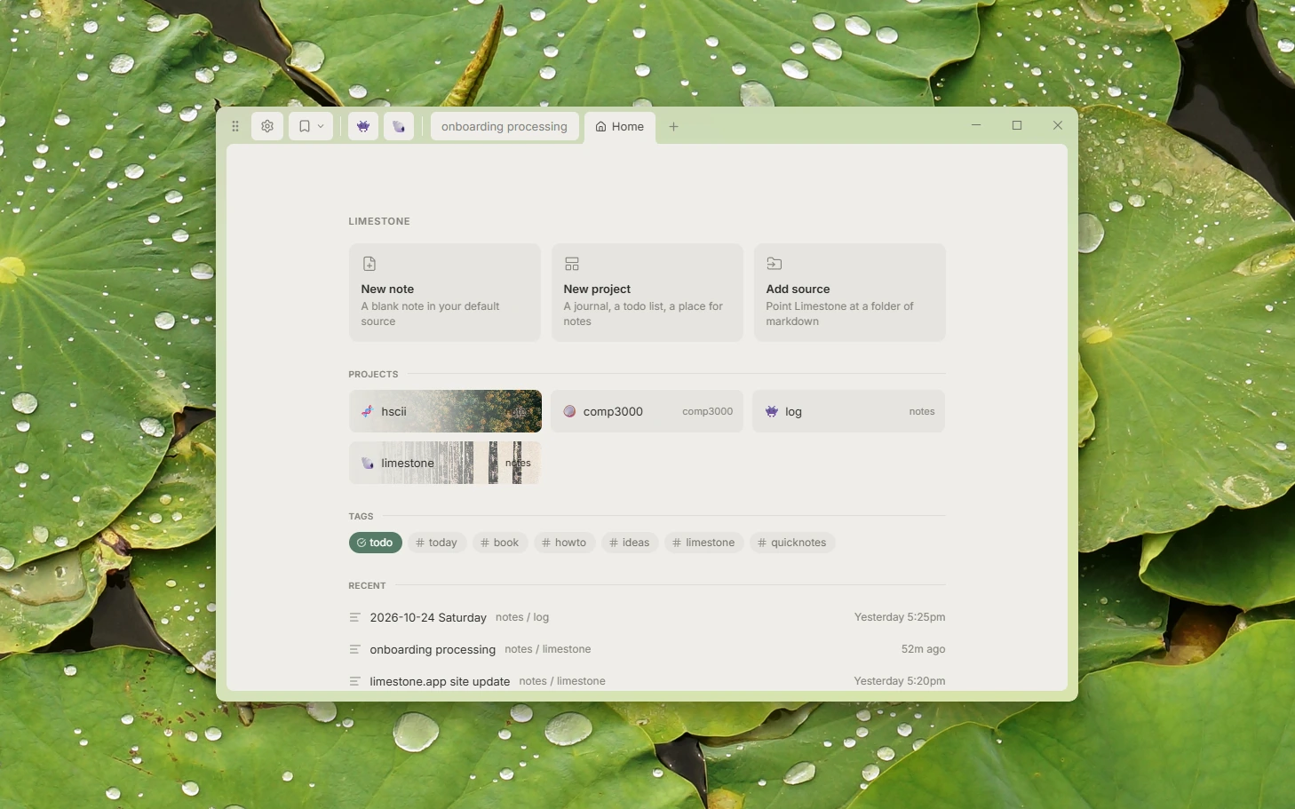Click the limestone shortcut icon in the toolbar
Image resolution: width=1295 pixels, height=809 pixels.
tap(399, 126)
